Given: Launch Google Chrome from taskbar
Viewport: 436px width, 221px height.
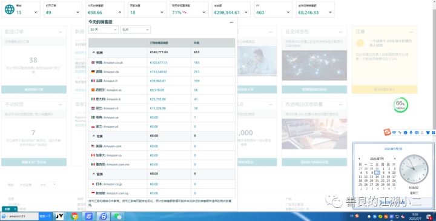Looking at the screenshot, I should [74, 216].
